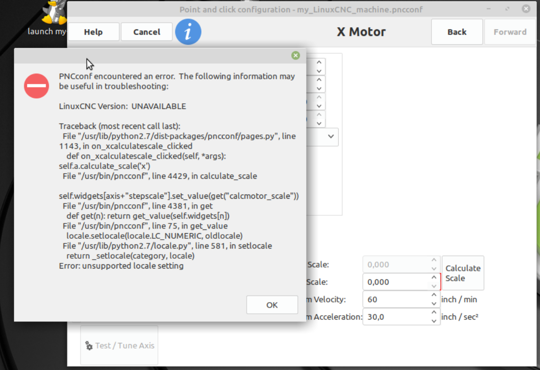
Task: Click 'LinuxCNC Version: UNAVAILABLE' text
Action: (122, 106)
